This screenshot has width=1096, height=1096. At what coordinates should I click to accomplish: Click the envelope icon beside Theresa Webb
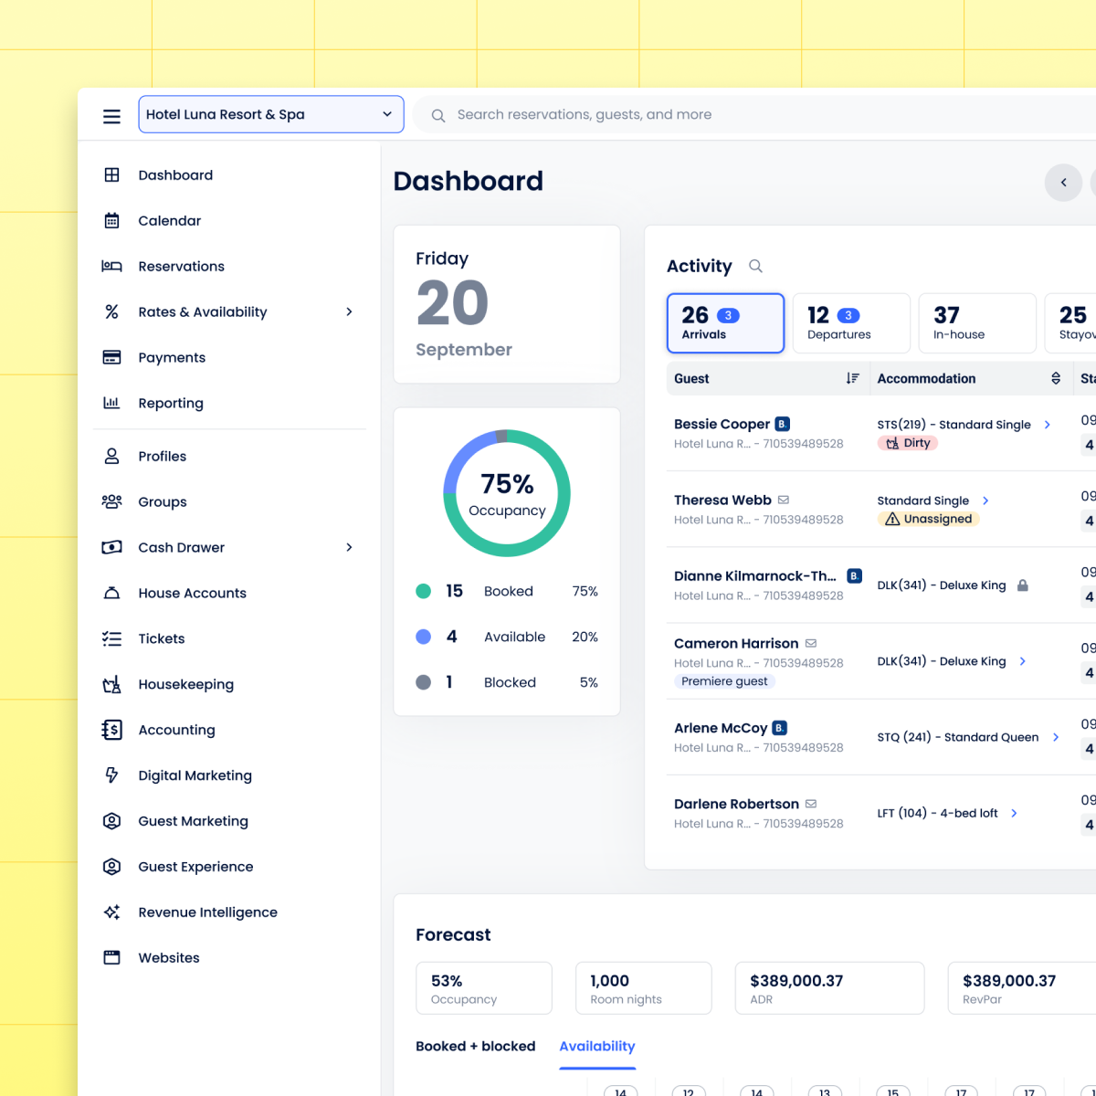pos(784,500)
